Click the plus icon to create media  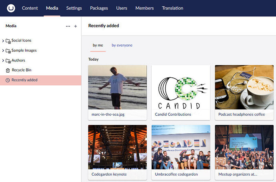pyautogui.click(x=76, y=26)
